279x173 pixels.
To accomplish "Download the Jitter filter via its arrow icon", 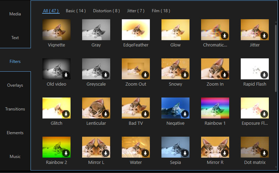I will point(264,36).
